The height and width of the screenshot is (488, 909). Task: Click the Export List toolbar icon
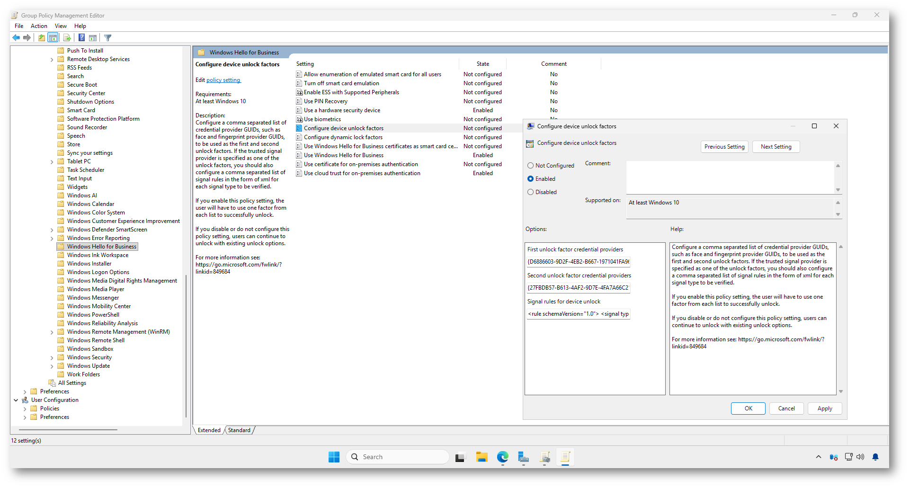tap(67, 38)
